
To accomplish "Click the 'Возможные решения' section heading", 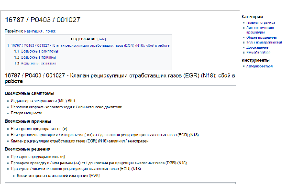I will point(28,149).
